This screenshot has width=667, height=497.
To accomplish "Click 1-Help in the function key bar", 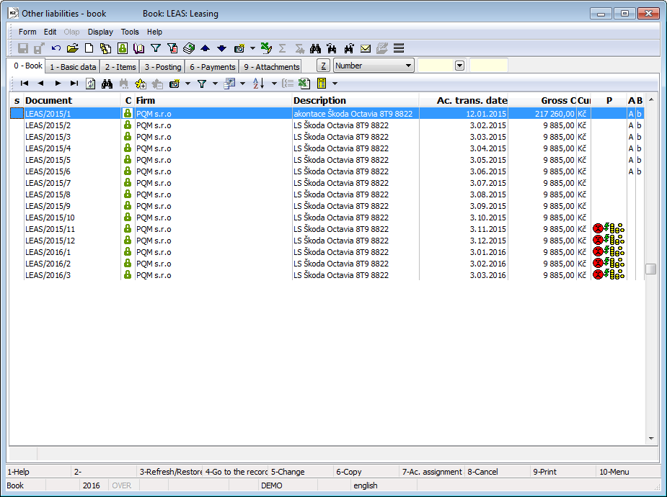I will point(38,472).
